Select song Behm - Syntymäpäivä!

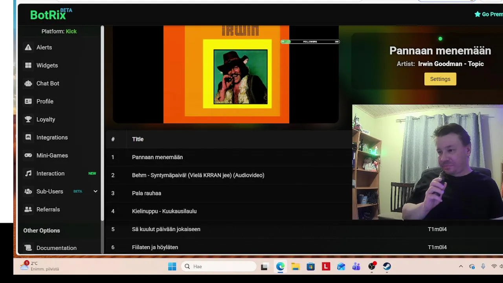(x=198, y=175)
